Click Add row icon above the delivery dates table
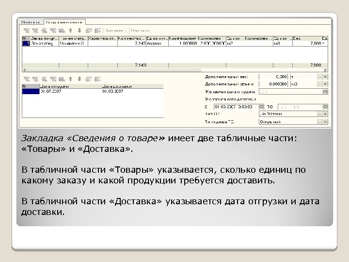The width and height of the screenshot is (349, 262). [x=27, y=79]
